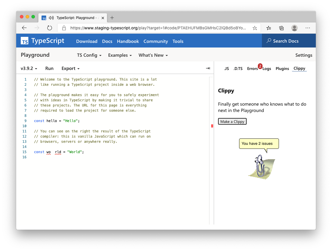Click the underlined 'rld' identifier on line 15
Viewport: 332px width, 251px height.
coord(58,152)
